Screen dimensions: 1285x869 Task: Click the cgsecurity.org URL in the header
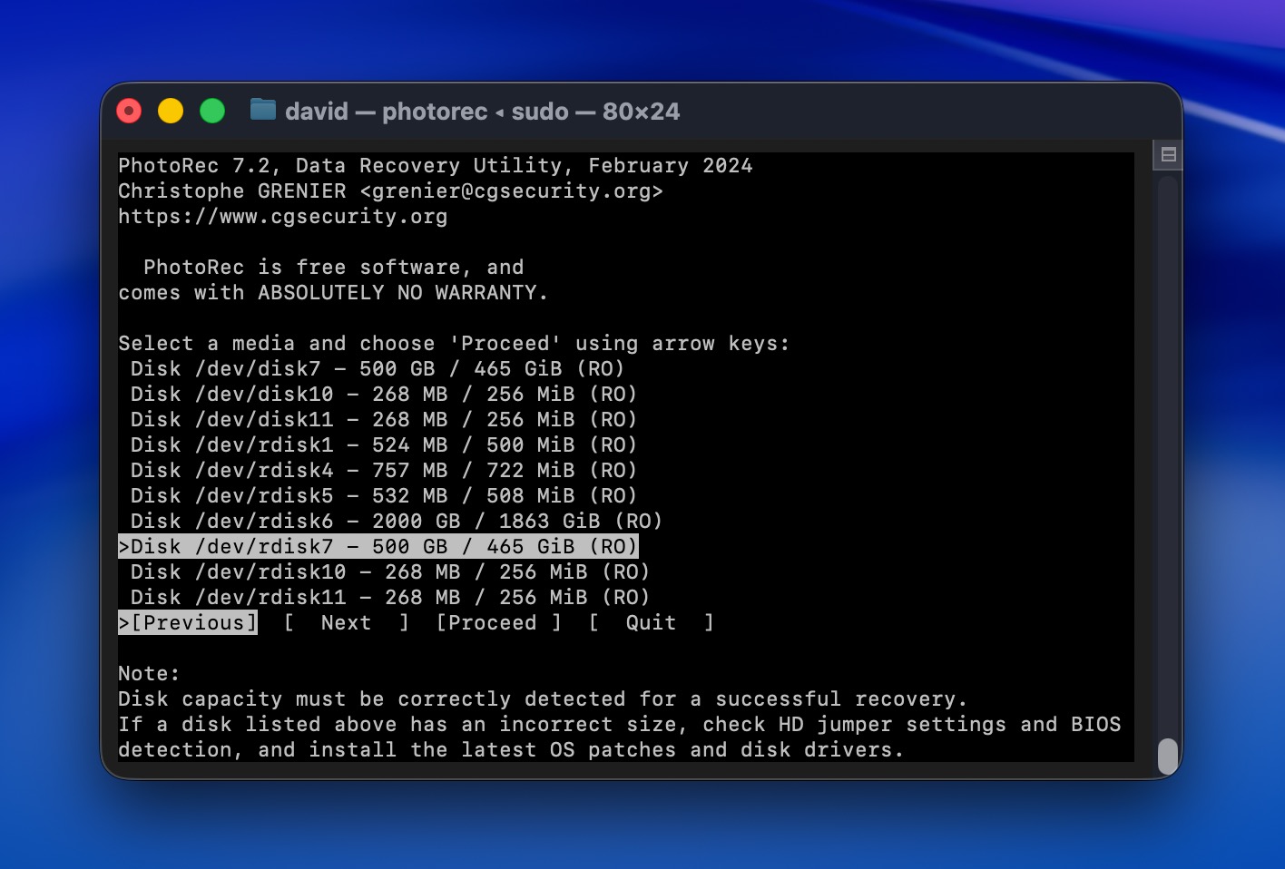282,216
